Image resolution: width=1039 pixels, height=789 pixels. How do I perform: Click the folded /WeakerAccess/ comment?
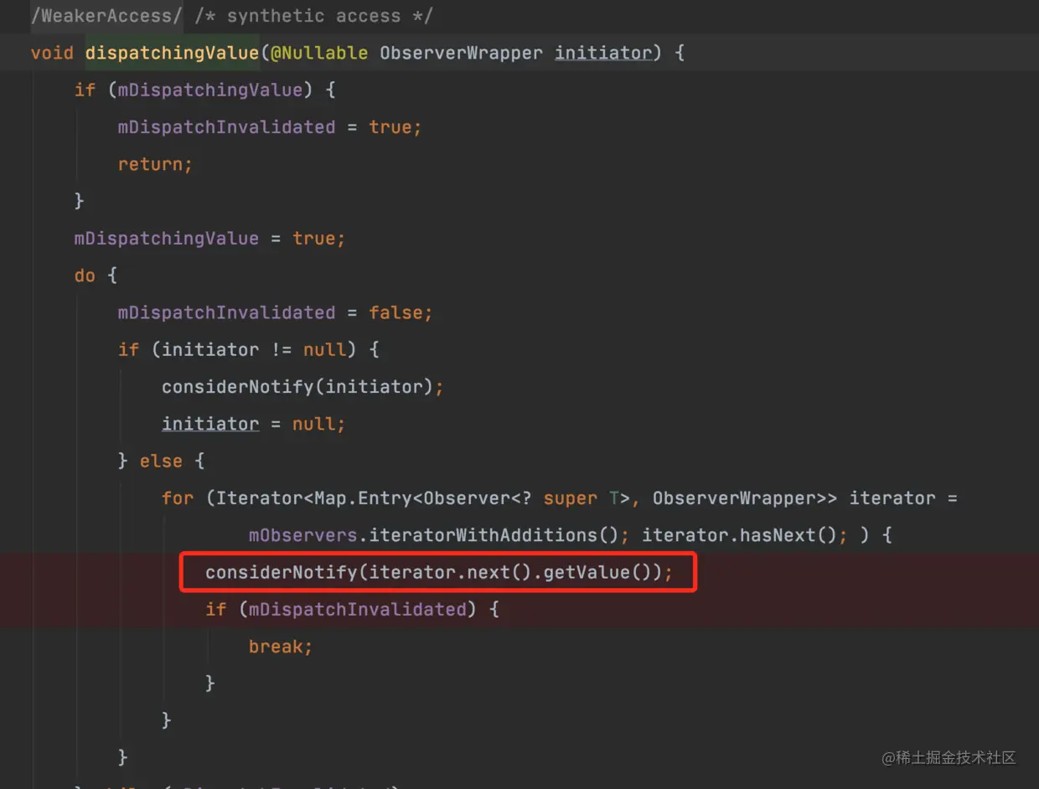click(106, 16)
